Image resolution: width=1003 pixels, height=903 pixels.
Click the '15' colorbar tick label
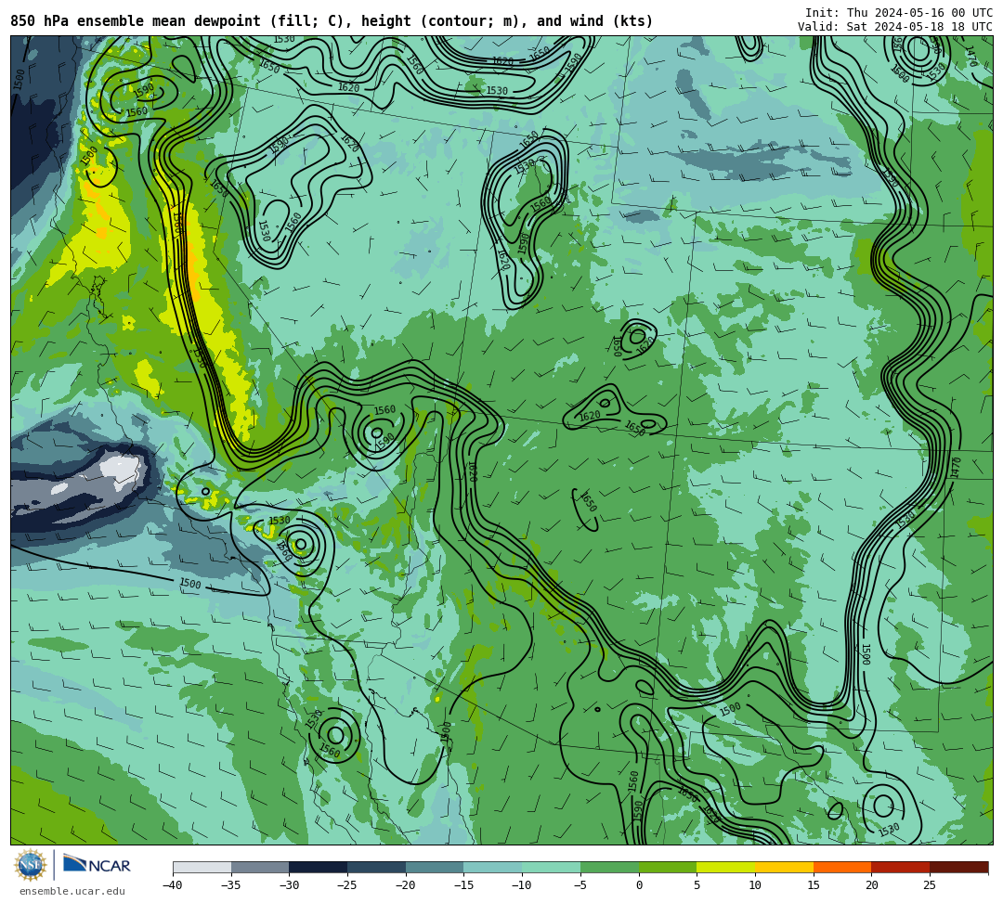(814, 885)
